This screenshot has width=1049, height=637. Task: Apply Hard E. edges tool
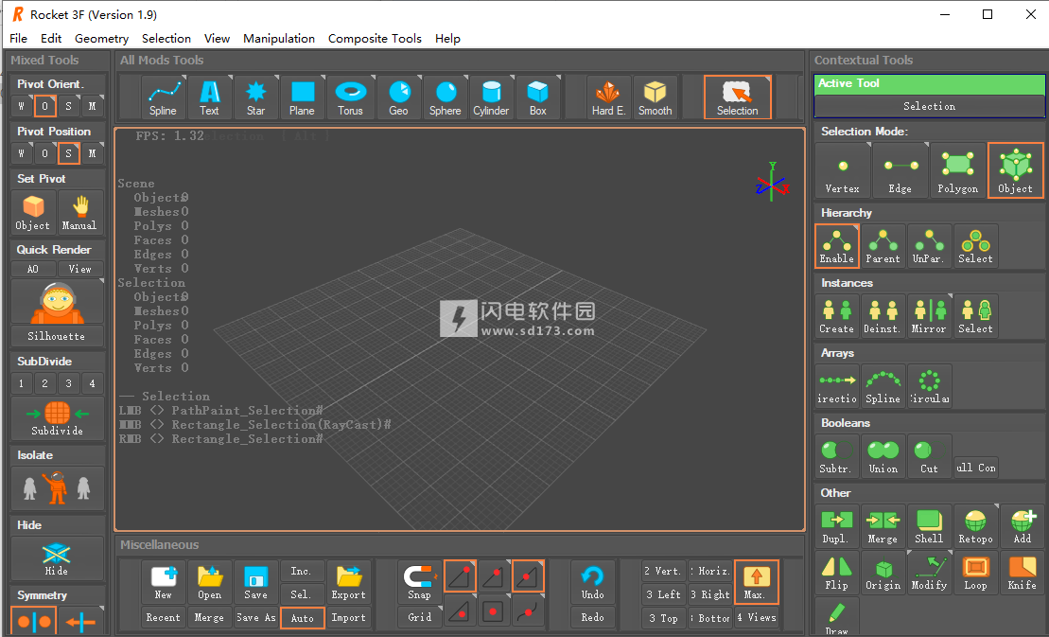coord(609,97)
